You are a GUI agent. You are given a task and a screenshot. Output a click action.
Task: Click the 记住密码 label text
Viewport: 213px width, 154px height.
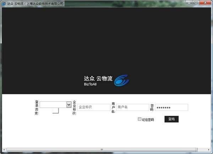tap(148, 120)
